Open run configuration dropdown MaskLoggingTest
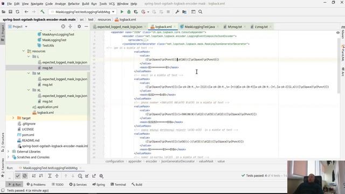This screenshot has width=345, height=194. (x=82, y=12)
